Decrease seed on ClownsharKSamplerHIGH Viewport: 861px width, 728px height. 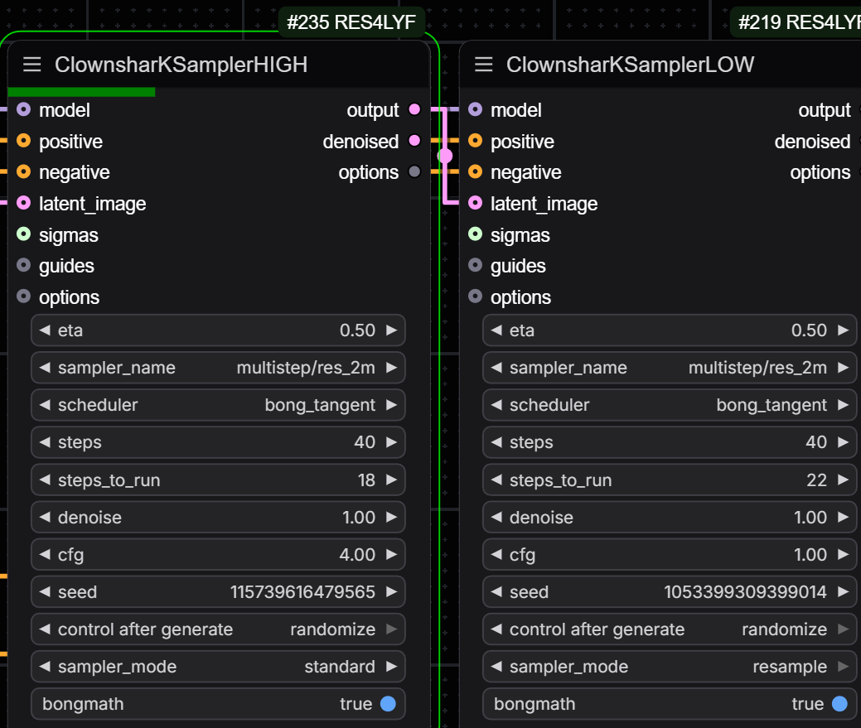coord(45,592)
